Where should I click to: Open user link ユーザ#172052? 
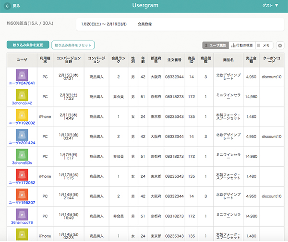click(x=22, y=183)
